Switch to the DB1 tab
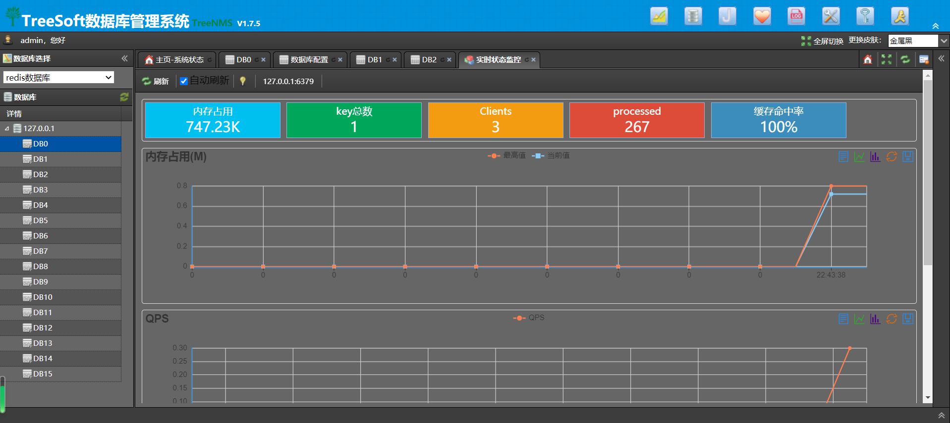This screenshot has width=950, height=423. pyautogui.click(x=375, y=59)
